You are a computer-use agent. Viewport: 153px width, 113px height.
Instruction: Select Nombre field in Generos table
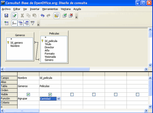(x=15, y=46)
